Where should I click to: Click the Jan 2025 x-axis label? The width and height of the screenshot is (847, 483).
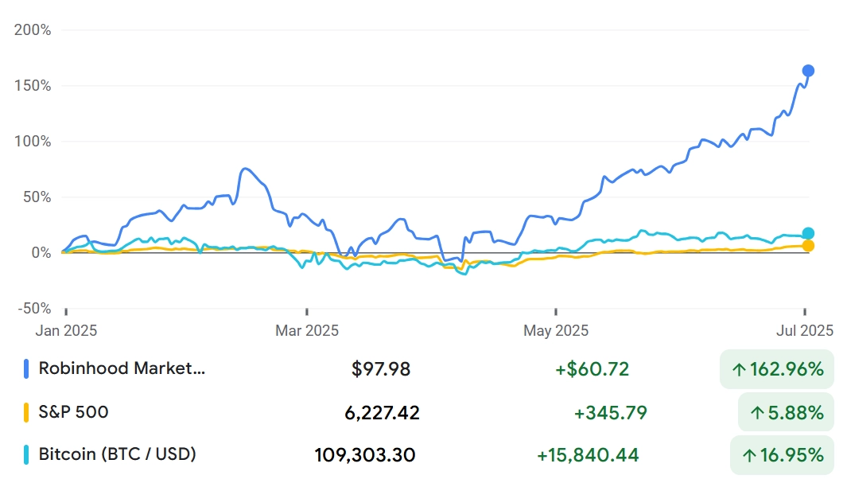[67, 331]
